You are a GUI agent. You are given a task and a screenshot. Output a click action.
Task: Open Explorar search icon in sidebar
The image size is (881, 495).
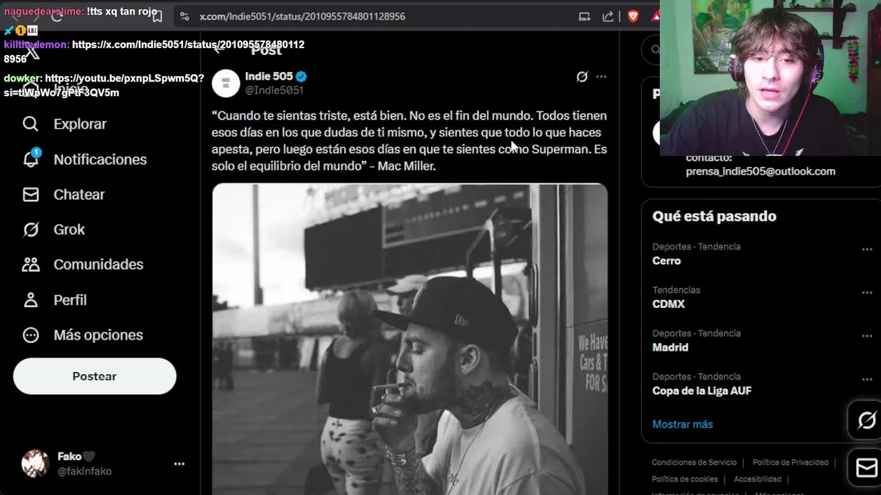coord(30,124)
